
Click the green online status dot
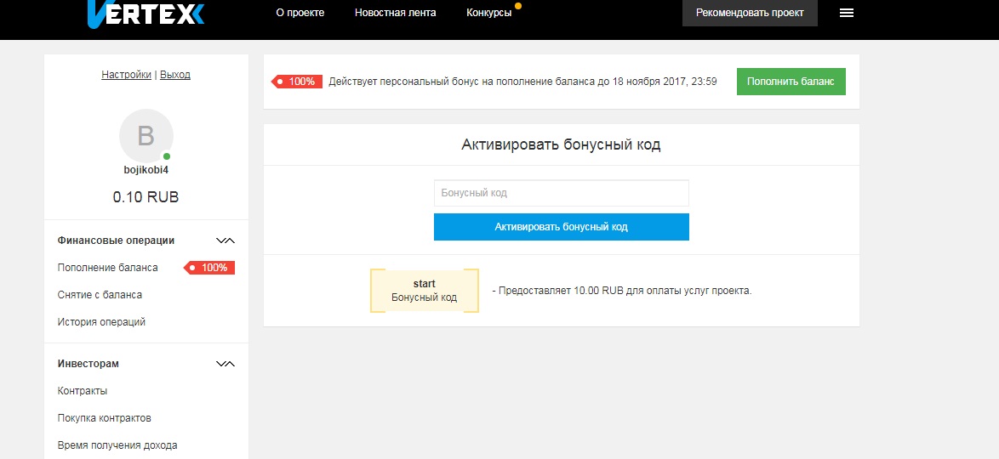(x=167, y=156)
